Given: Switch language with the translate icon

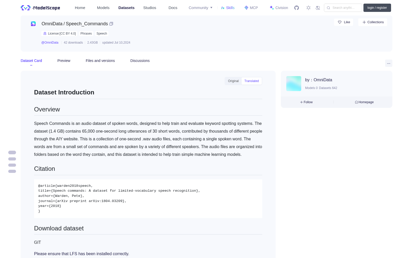Looking at the screenshot, I should (x=318, y=8).
